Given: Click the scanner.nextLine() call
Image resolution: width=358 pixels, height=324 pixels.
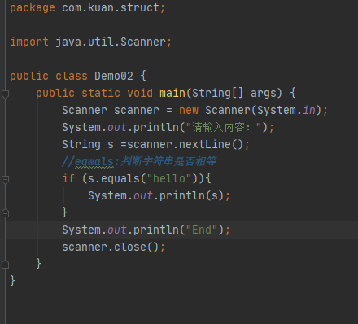Looking at the screenshot, I should coord(185,144).
